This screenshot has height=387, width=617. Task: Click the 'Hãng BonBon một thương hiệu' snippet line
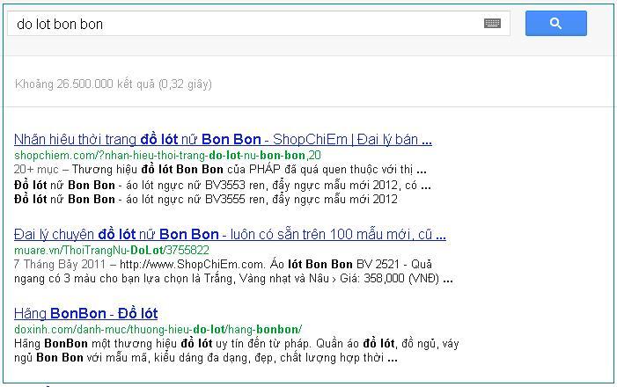(236, 344)
